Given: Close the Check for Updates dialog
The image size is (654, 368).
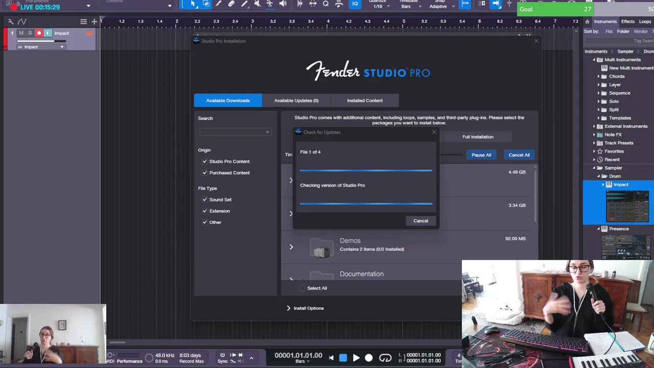Looking at the screenshot, I should point(434,132).
